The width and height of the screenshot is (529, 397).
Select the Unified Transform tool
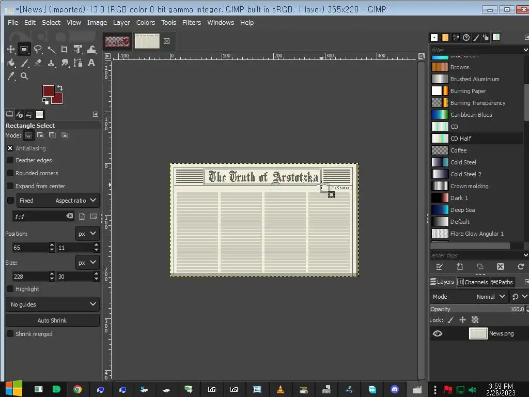click(x=78, y=49)
